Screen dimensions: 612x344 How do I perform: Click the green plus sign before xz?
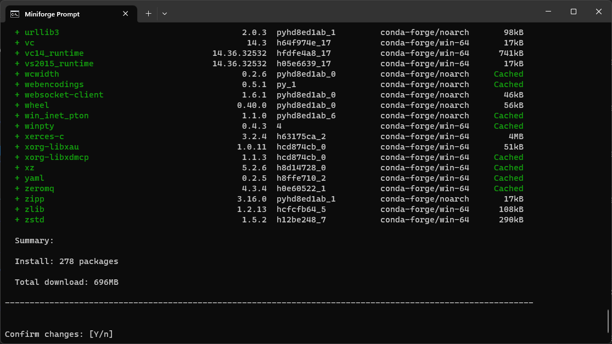[16, 168]
